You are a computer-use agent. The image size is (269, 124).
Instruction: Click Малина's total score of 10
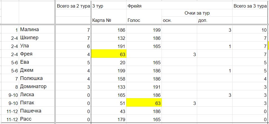[x=250, y=29]
